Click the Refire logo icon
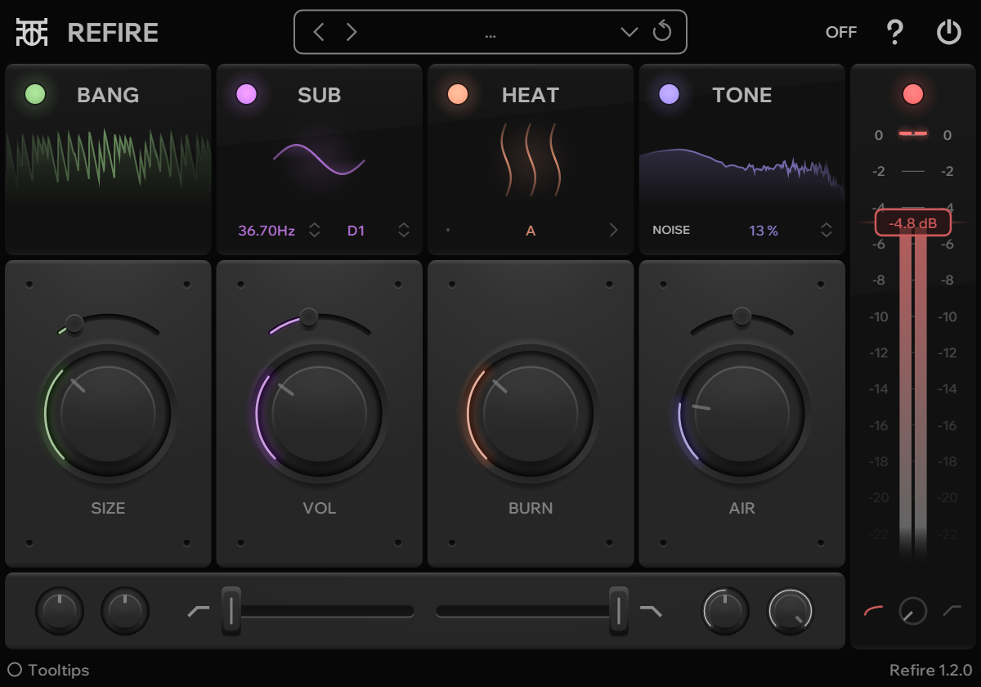Viewport: 981px width, 687px height. [32, 32]
